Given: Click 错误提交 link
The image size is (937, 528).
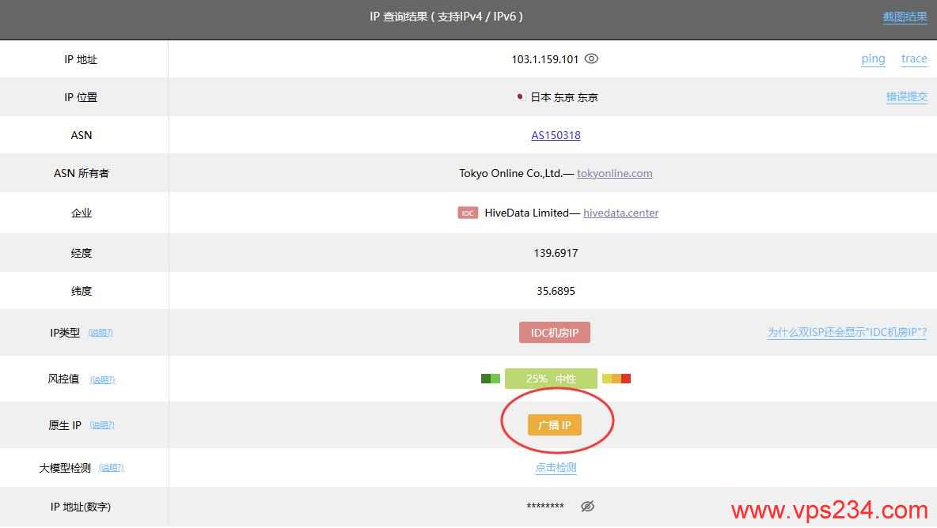Looking at the screenshot, I should [x=906, y=96].
